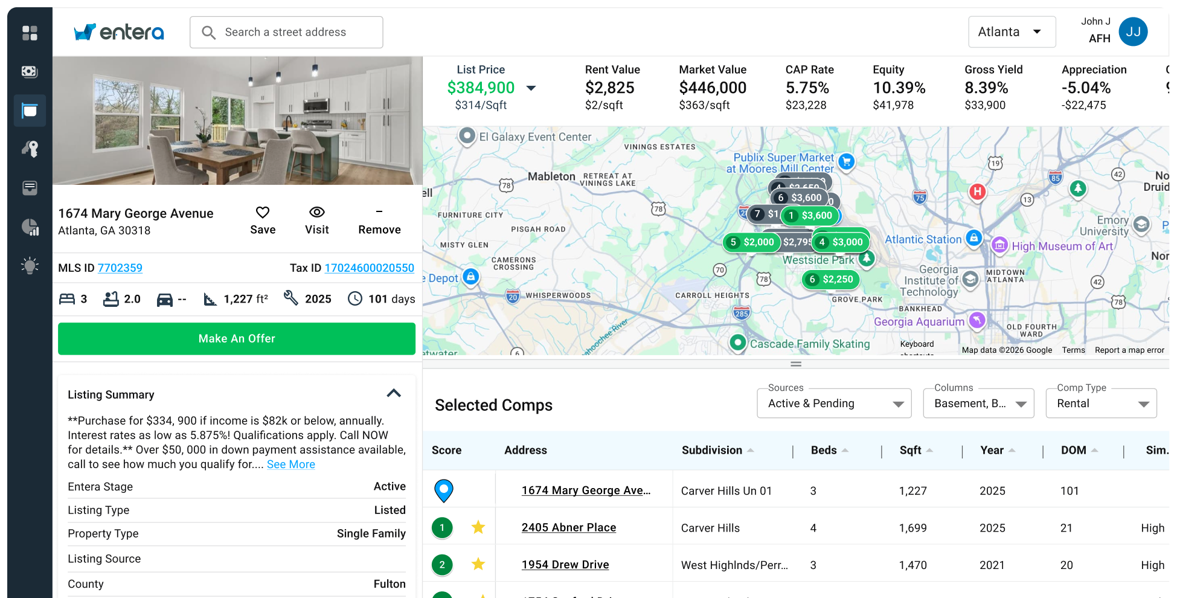1177x598 pixels.
Task: Click the Appreciation -5.04% value
Action: click(1086, 88)
